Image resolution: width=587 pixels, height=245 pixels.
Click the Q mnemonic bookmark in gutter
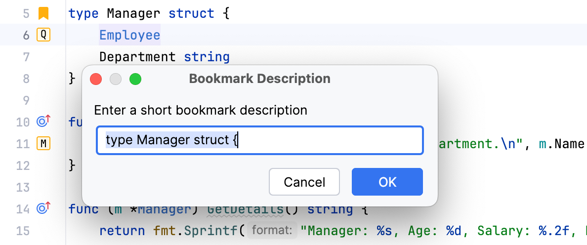[x=43, y=35]
